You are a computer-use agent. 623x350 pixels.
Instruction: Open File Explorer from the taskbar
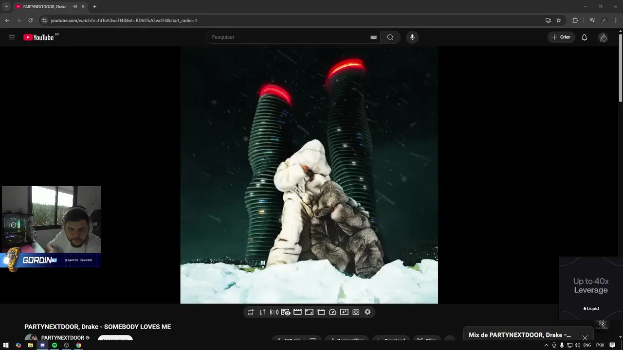tap(30, 345)
